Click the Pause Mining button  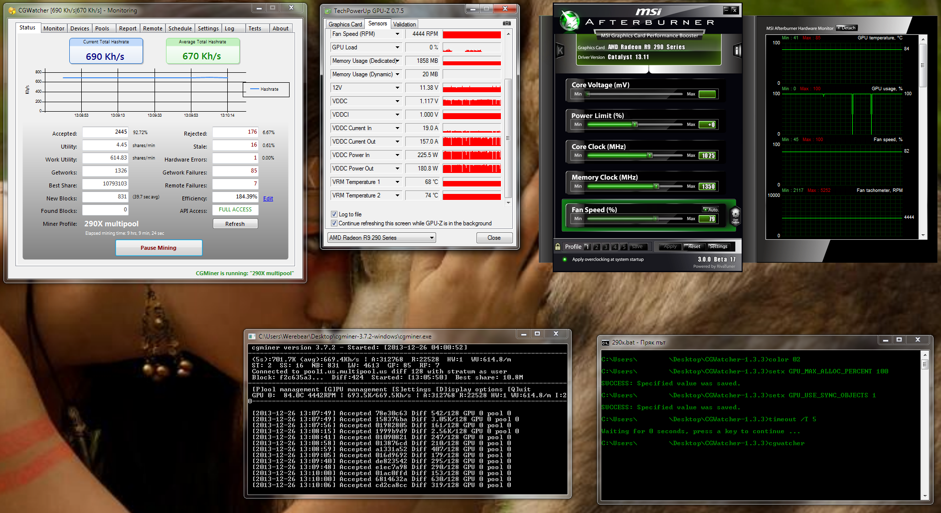pos(158,248)
